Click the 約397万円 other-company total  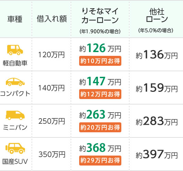click(x=157, y=154)
